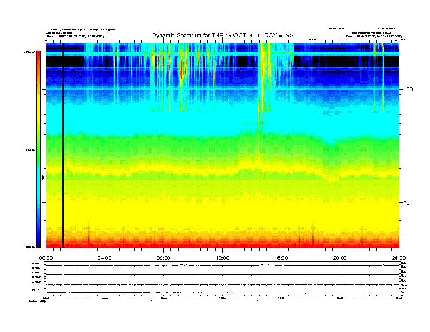430x332 pixels.
Task: Click the vertical rainbow color scale bar
Action: click(39, 149)
